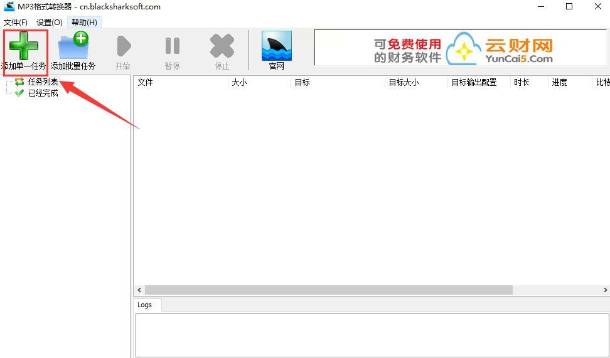The width and height of the screenshot is (610, 358).
Task: Select 已经完成 in the tree
Action: coord(43,93)
